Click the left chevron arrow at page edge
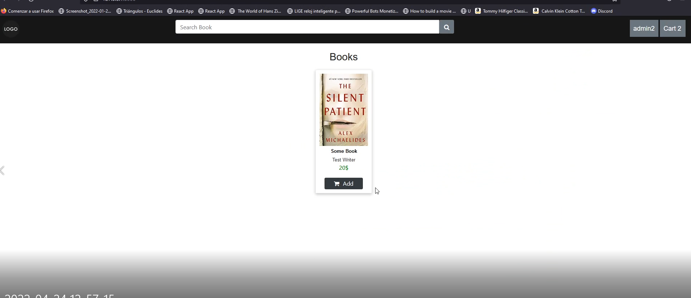The width and height of the screenshot is (691, 298). pos(3,170)
